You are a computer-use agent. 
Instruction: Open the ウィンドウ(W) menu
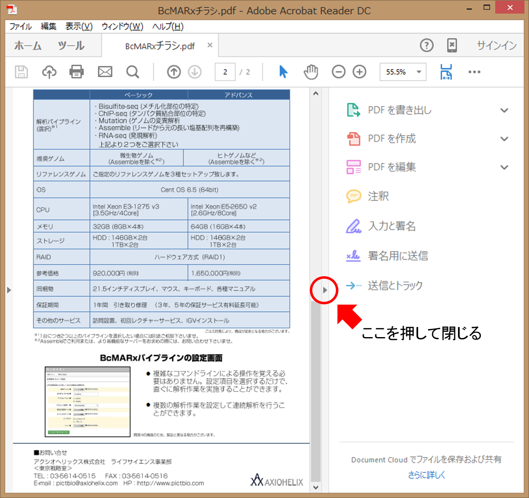pos(122,27)
